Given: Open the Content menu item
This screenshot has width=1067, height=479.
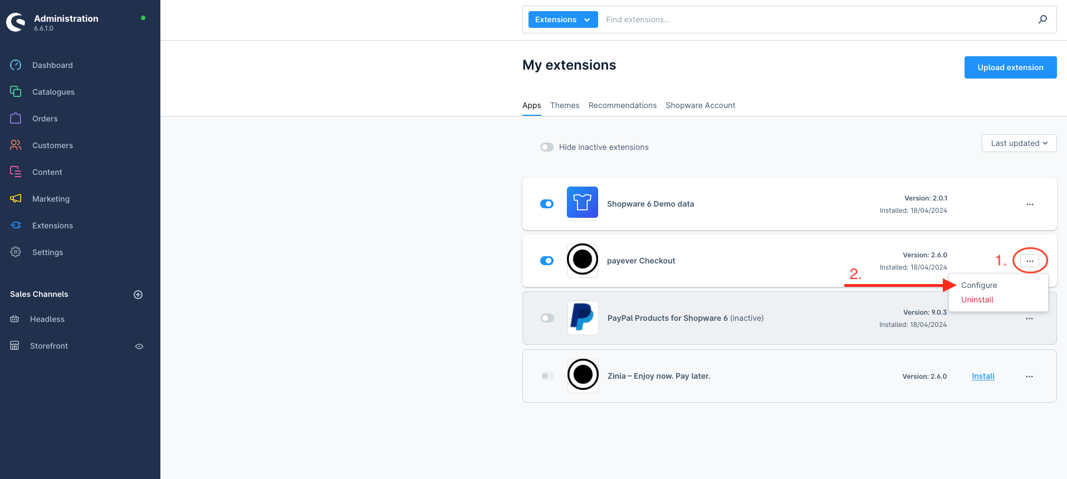Looking at the screenshot, I should 47,172.
